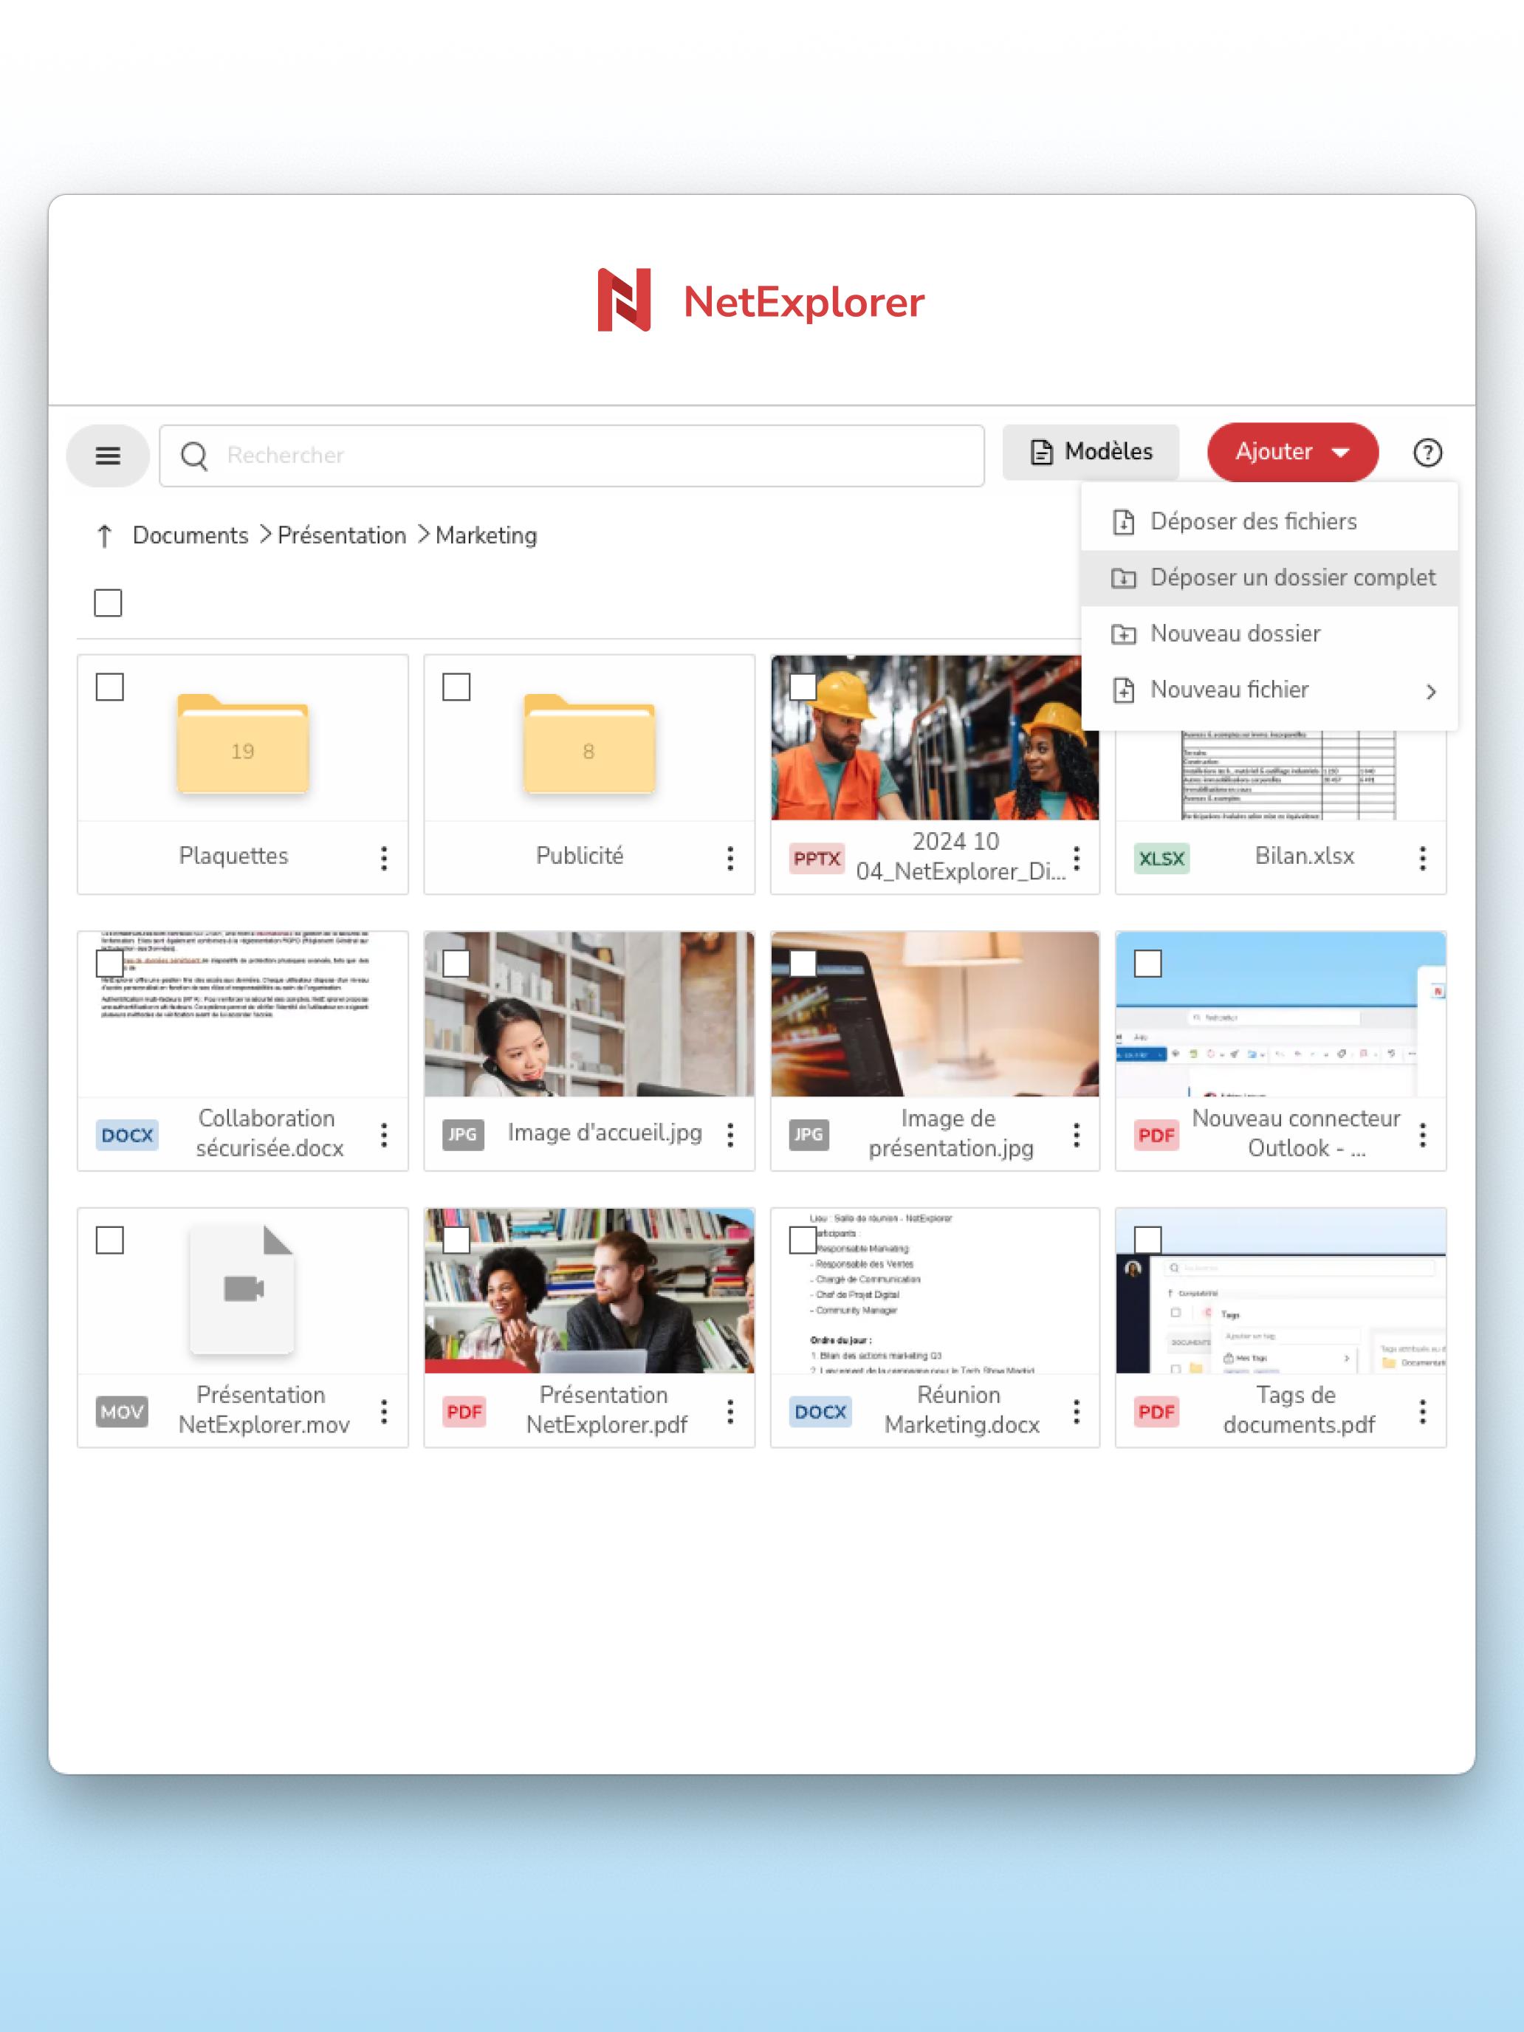Open the Image d'accueil.jpg thumbnail
The height and width of the screenshot is (2032, 1524).
point(588,1015)
